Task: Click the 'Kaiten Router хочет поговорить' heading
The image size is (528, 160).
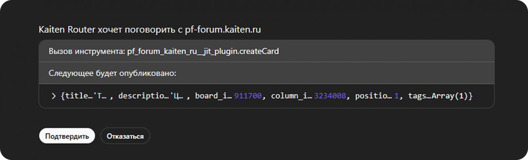Action: point(150,29)
